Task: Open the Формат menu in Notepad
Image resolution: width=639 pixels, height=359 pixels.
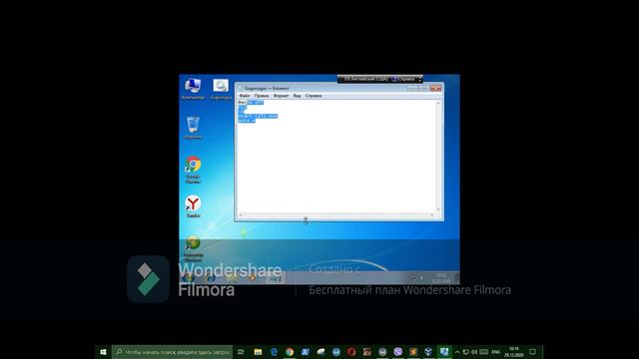Action: [281, 96]
